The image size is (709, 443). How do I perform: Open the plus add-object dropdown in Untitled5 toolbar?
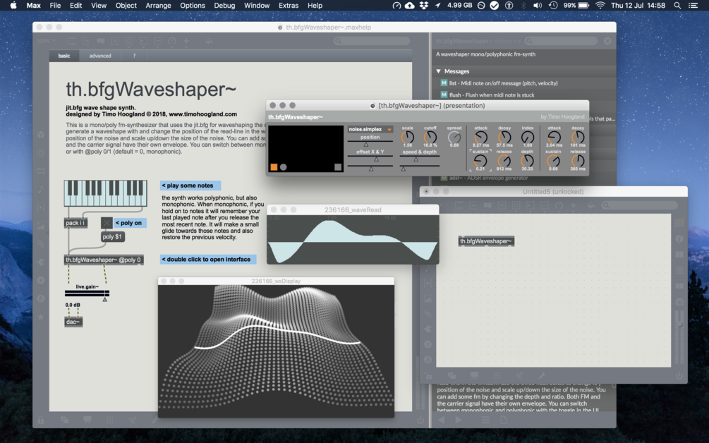click(573, 205)
